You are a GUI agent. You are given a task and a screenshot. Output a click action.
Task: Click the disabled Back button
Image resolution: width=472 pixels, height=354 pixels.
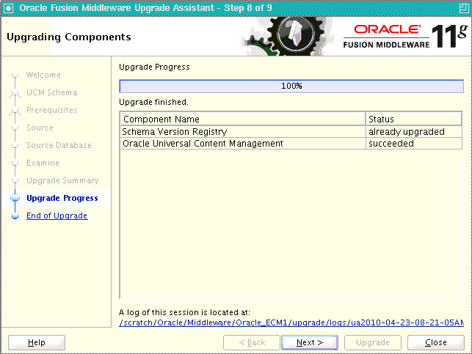252,342
